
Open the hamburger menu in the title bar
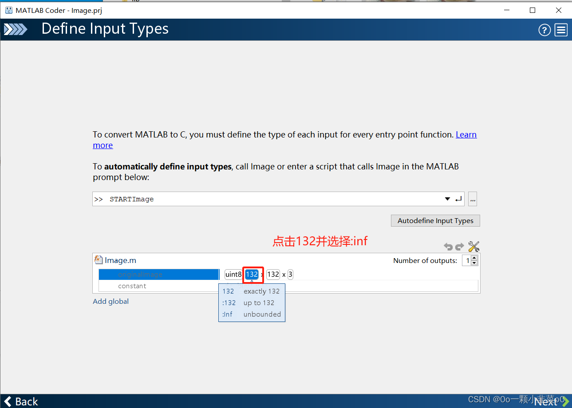(560, 30)
